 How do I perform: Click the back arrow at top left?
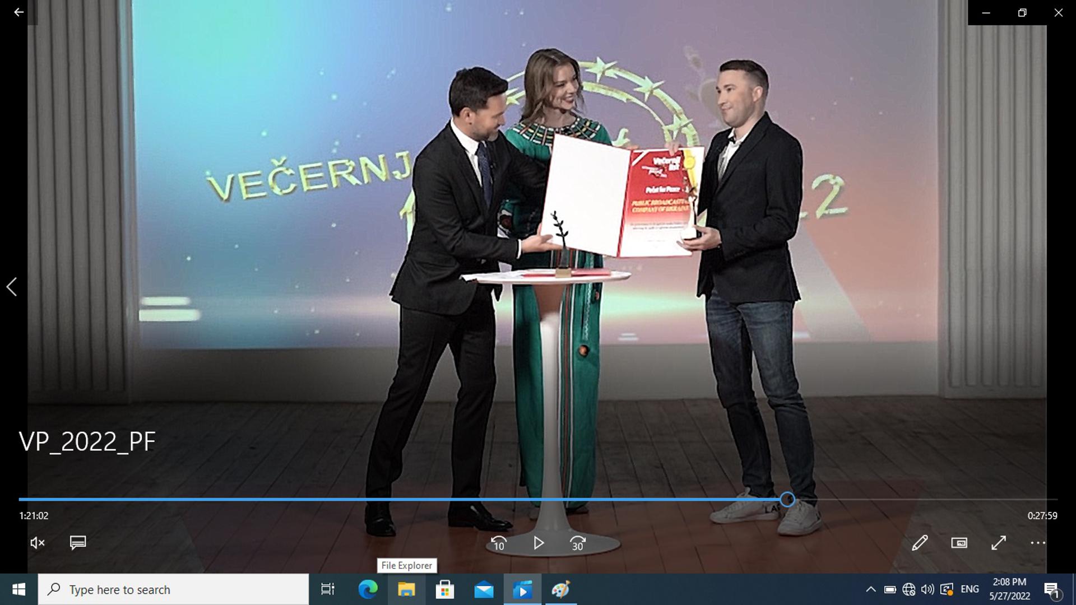(18, 12)
